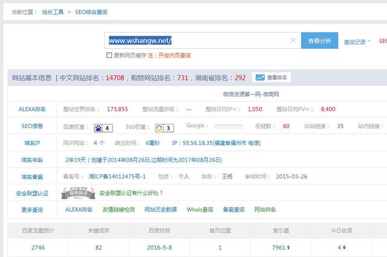This screenshot has height=257, width=387.
Task: Click the registrant name 王杨
Action: [x=227, y=177]
